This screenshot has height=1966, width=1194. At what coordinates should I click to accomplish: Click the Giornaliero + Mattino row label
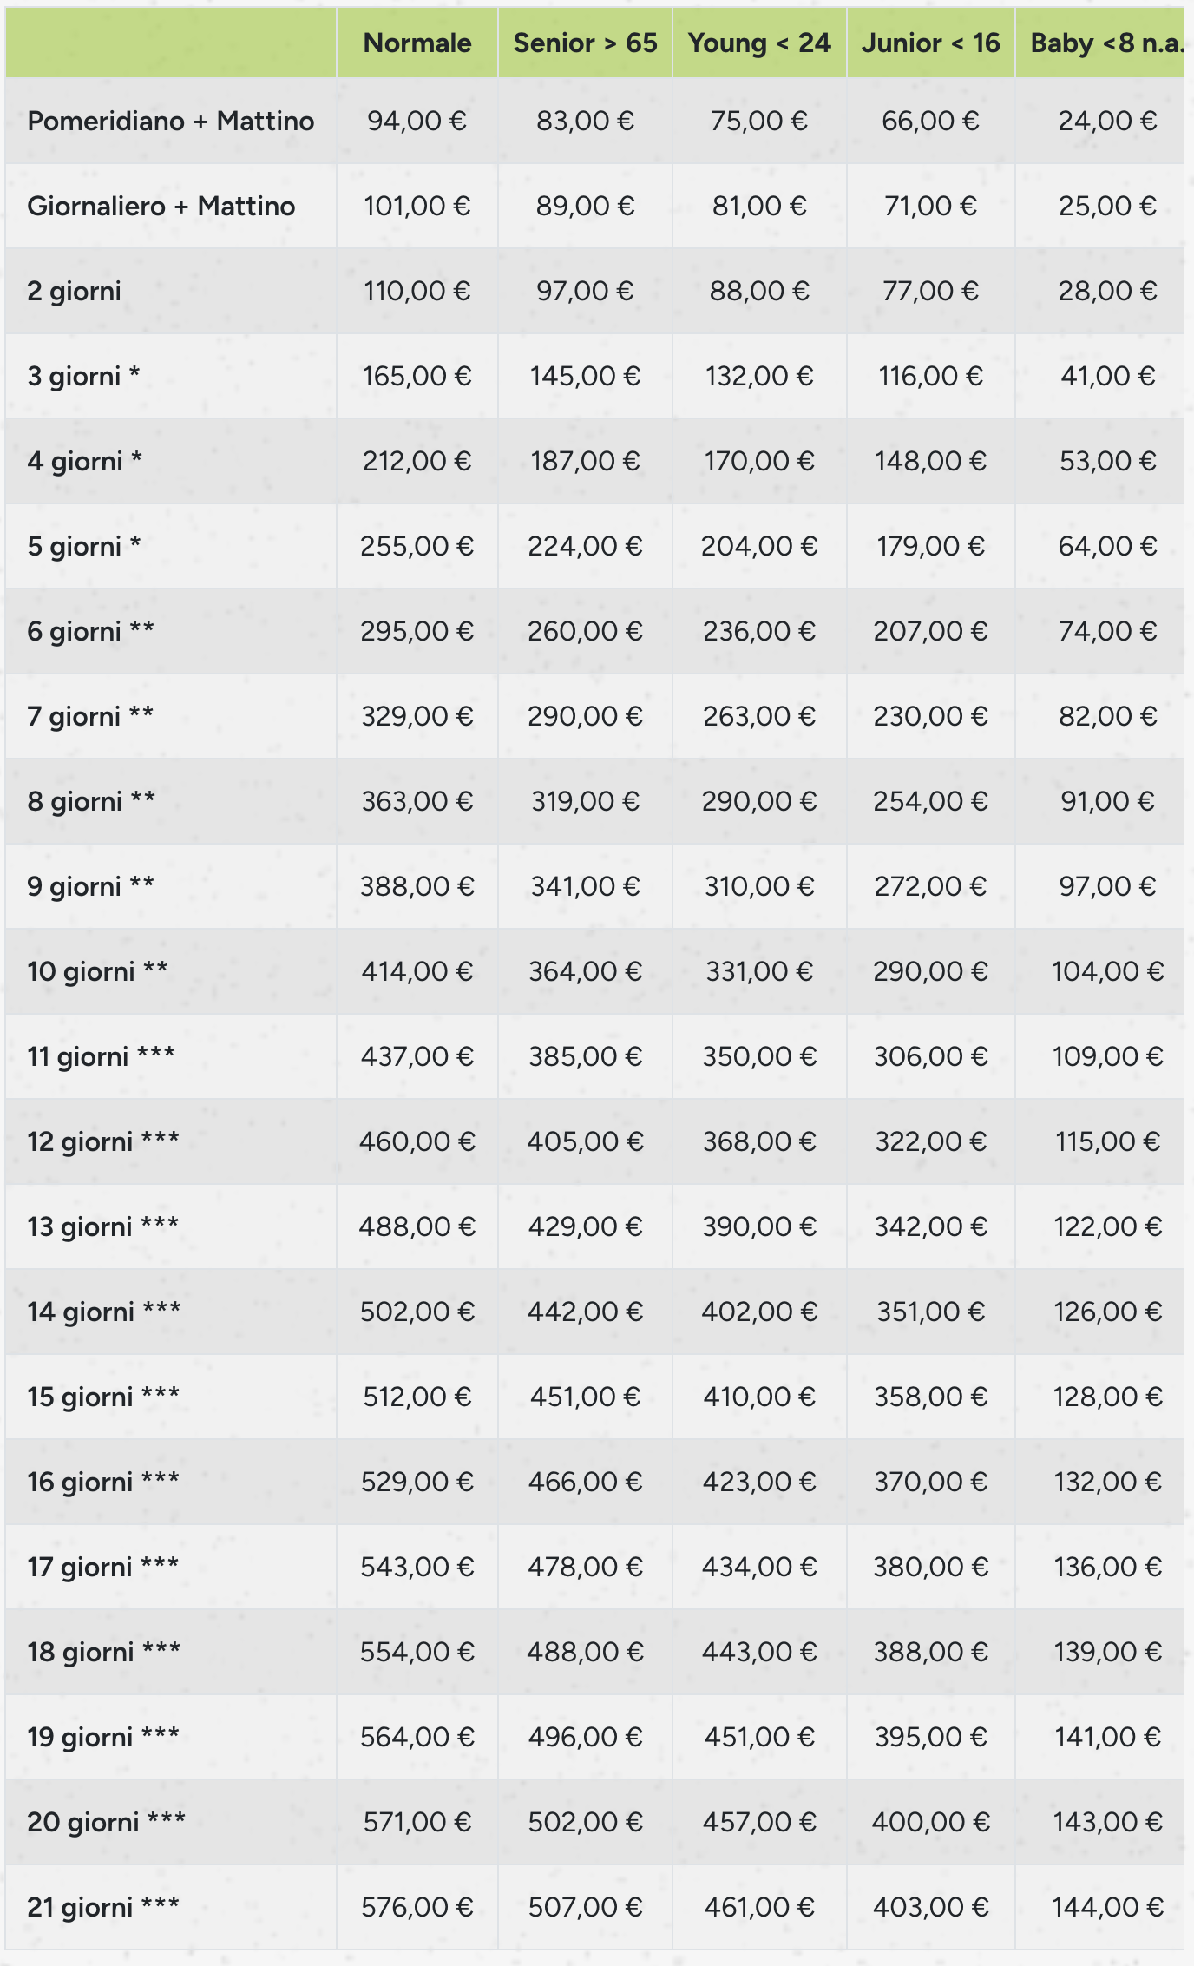coord(161,206)
